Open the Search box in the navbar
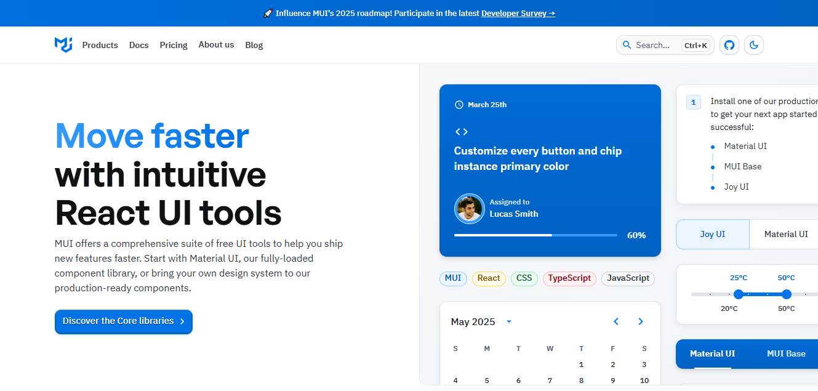Screen dimensions: 818x391 pos(665,45)
